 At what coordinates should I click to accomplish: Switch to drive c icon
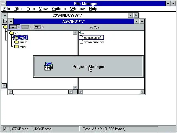25,27
